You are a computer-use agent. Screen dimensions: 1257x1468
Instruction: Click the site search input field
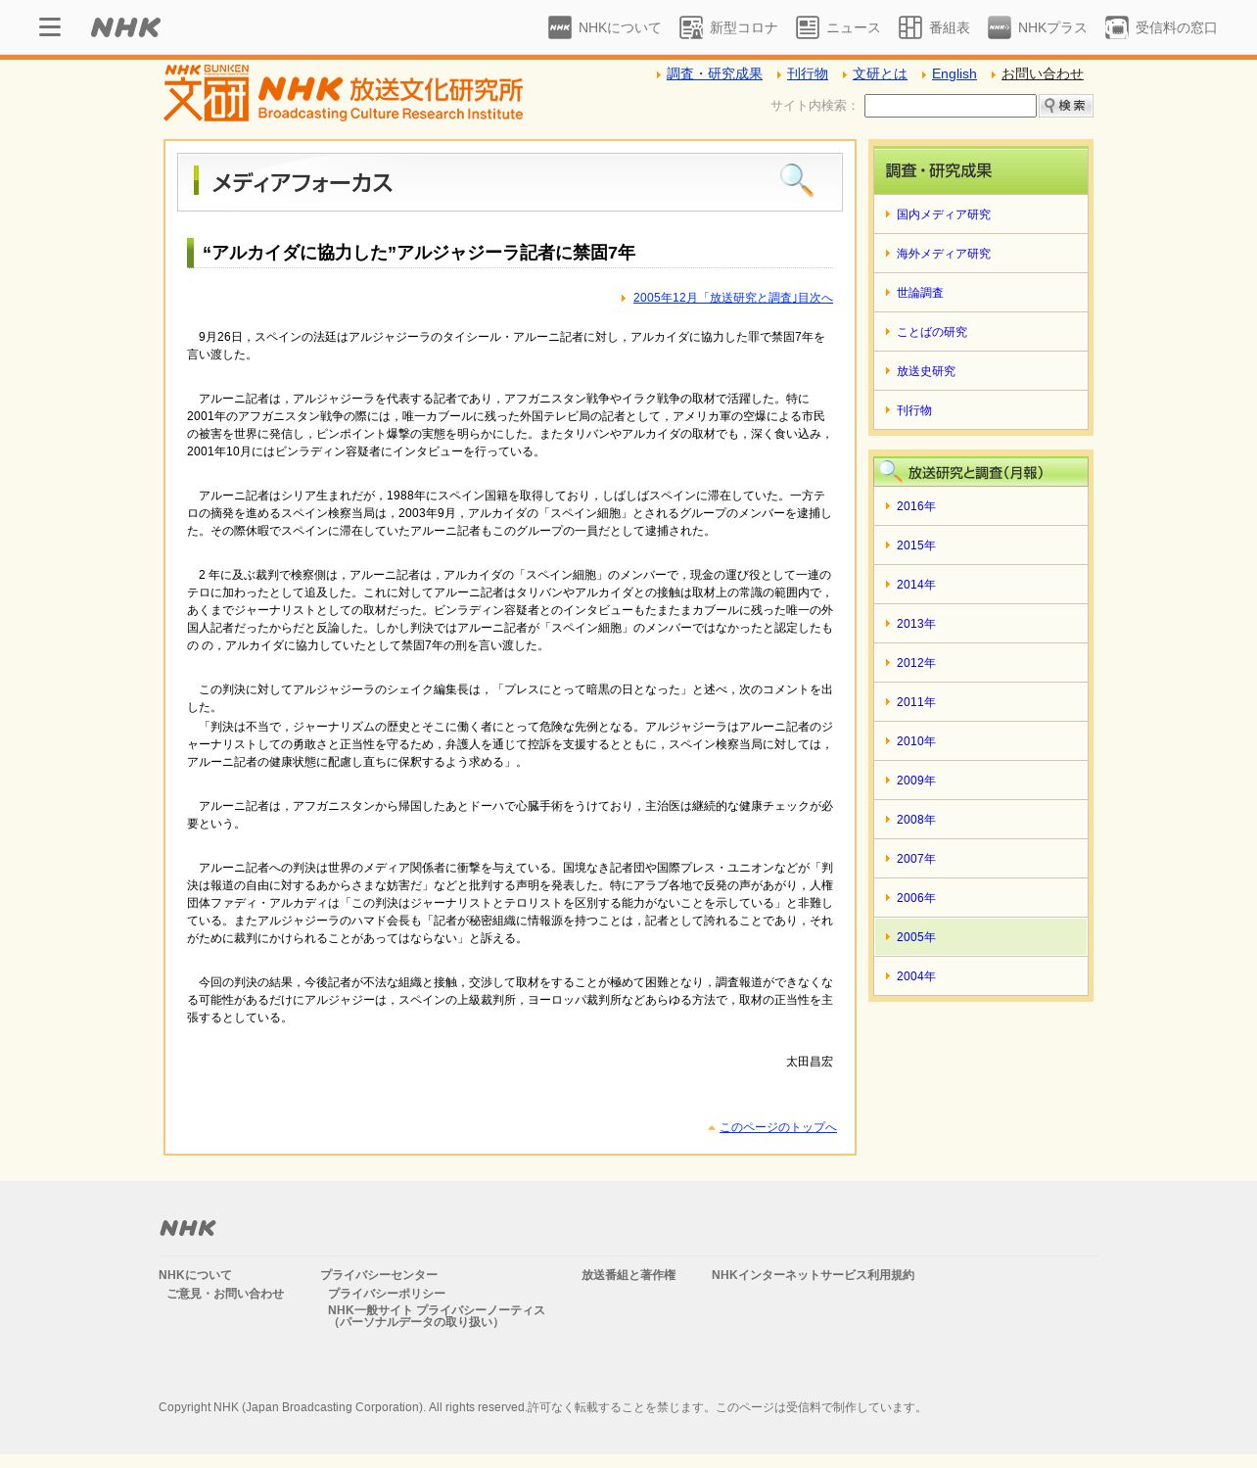click(x=951, y=106)
